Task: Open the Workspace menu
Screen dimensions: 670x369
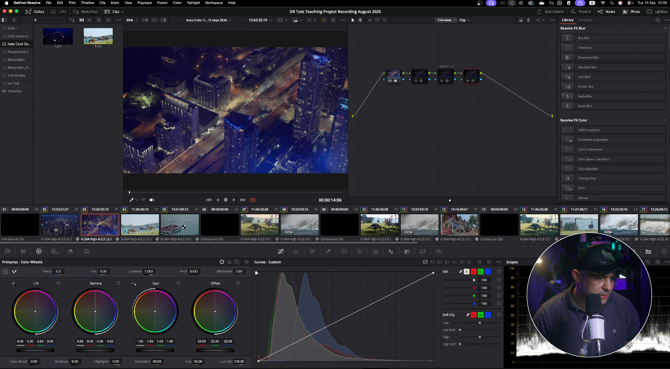Action: 214,3
